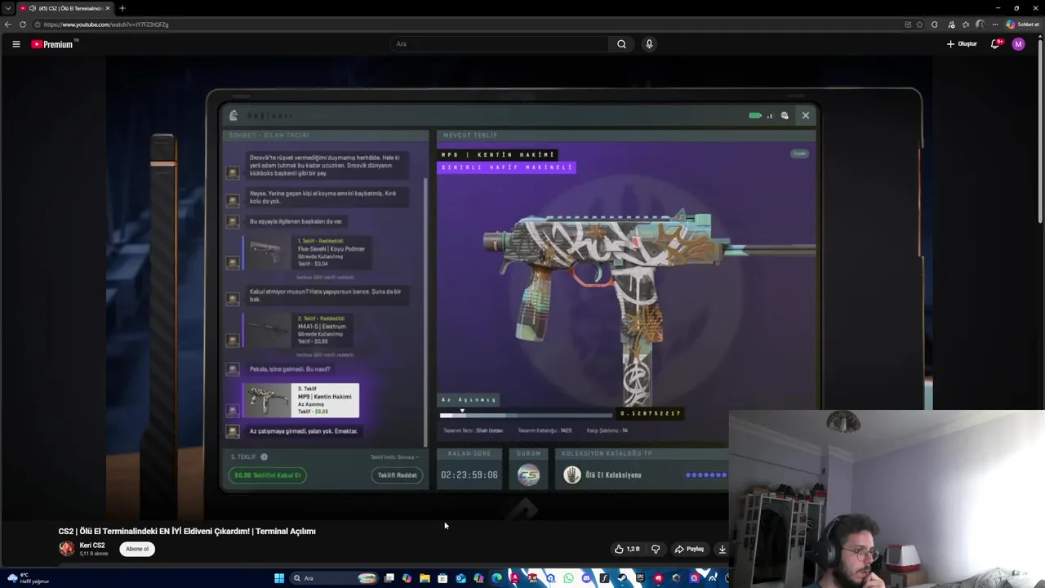Download the video with arrow icon

[x=722, y=549]
